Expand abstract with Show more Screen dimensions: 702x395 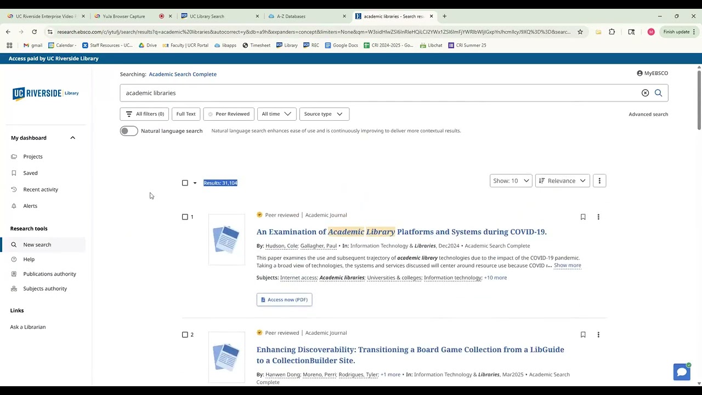click(567, 266)
